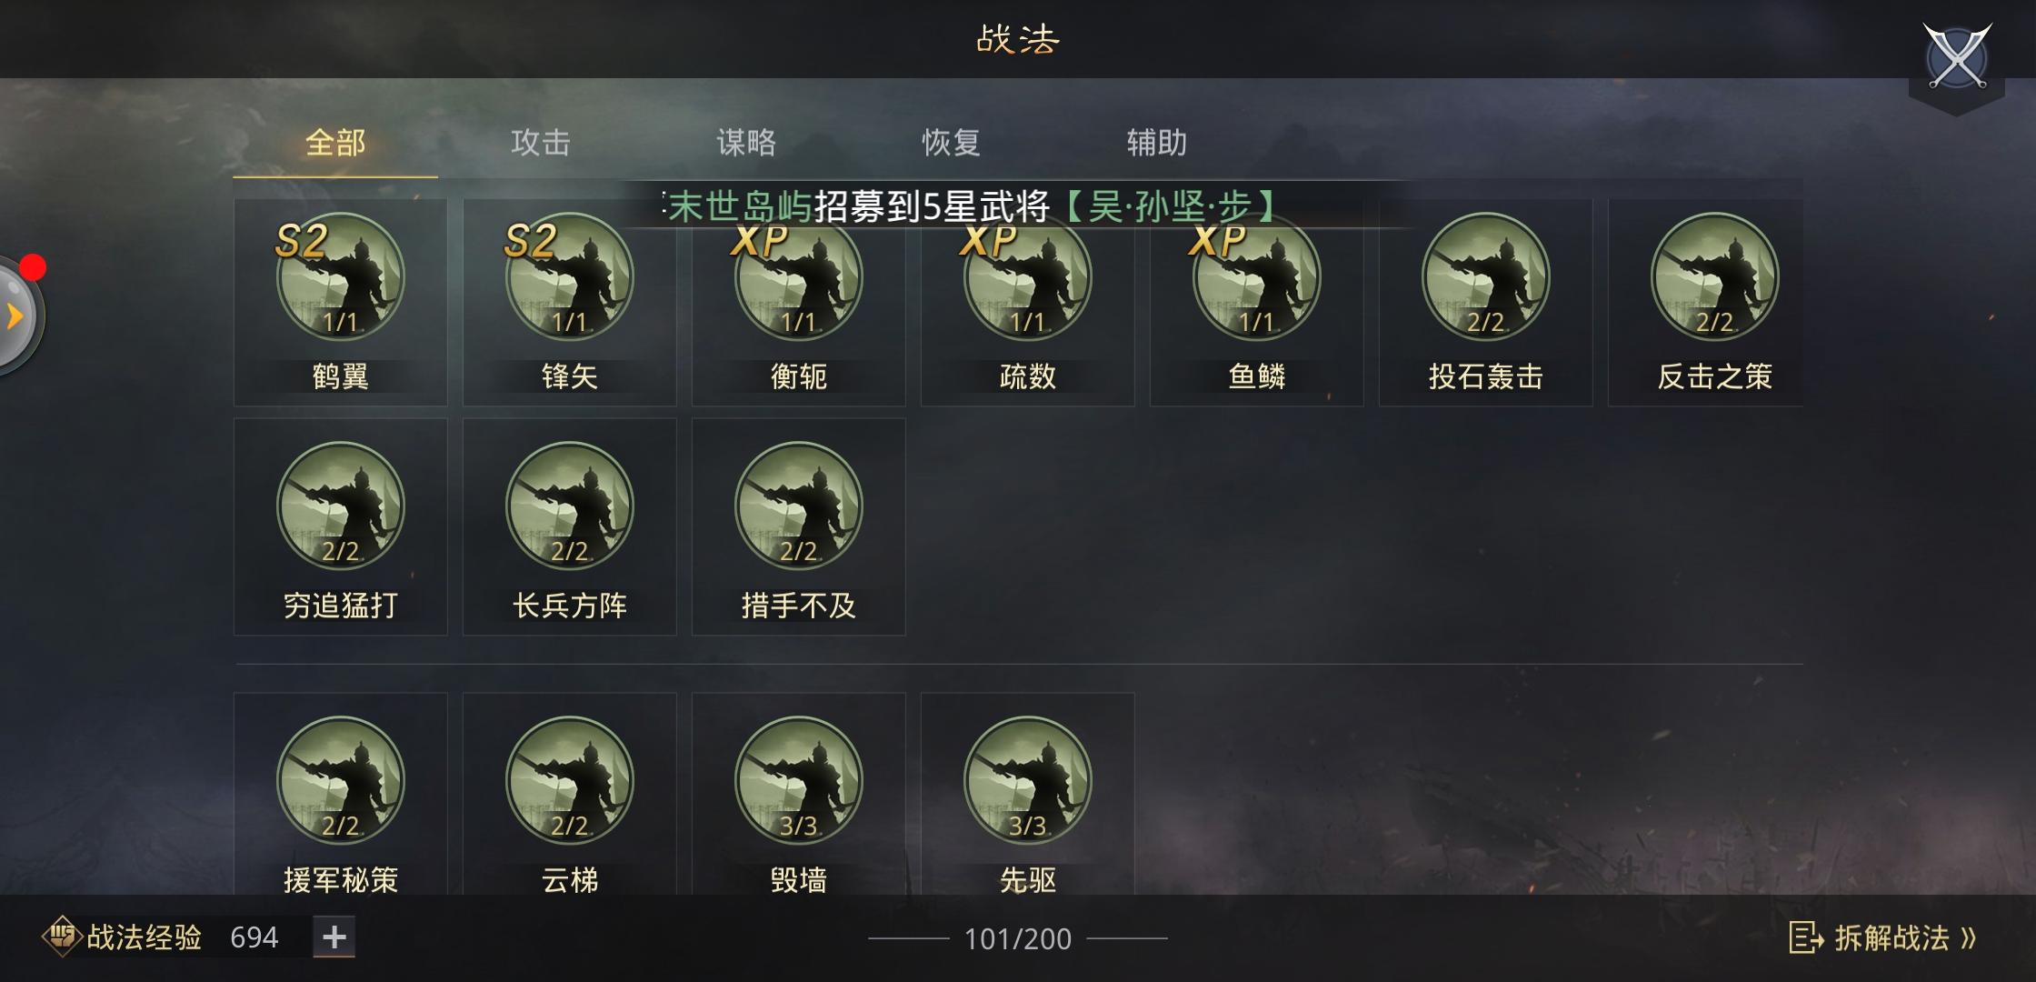Add tactic experience with plus button
Viewport: 2036px width, 982px height.
(x=334, y=937)
